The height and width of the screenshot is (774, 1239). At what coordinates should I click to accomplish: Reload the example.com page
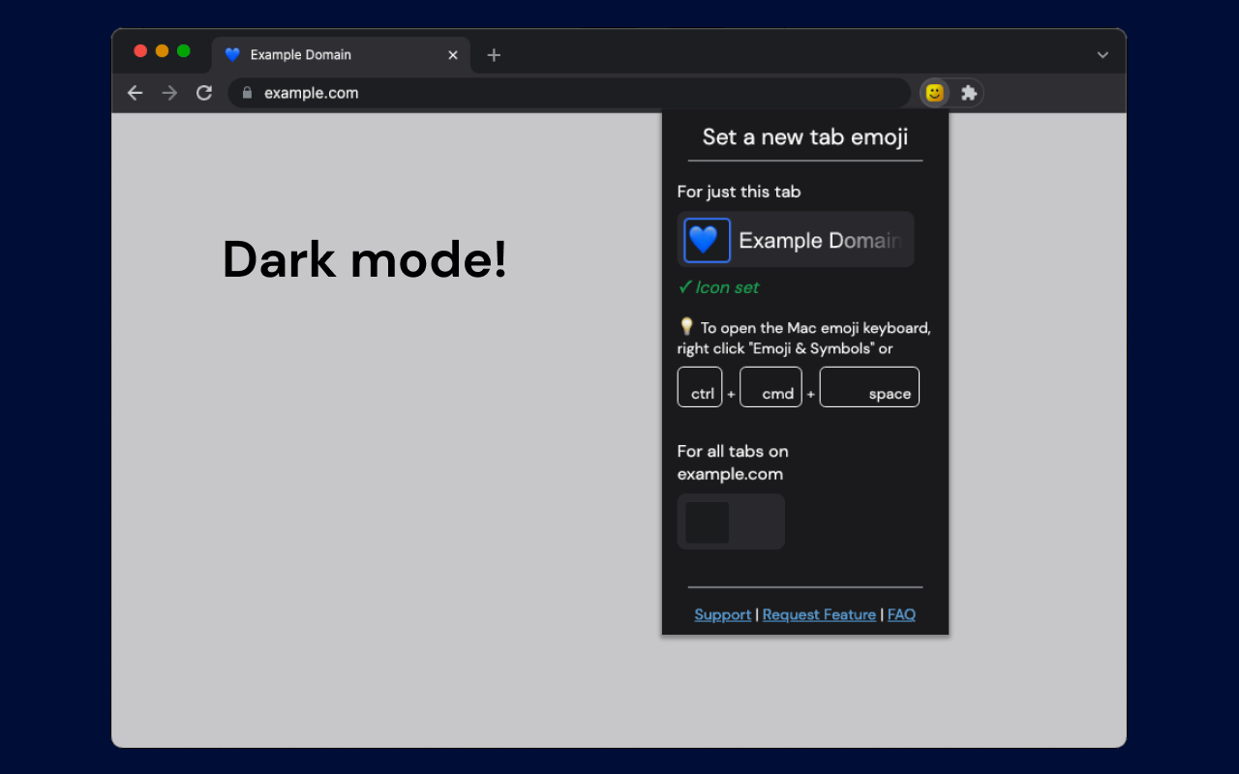point(203,93)
